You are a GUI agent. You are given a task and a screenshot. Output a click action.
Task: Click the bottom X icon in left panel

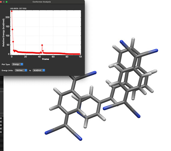tap(1, 132)
